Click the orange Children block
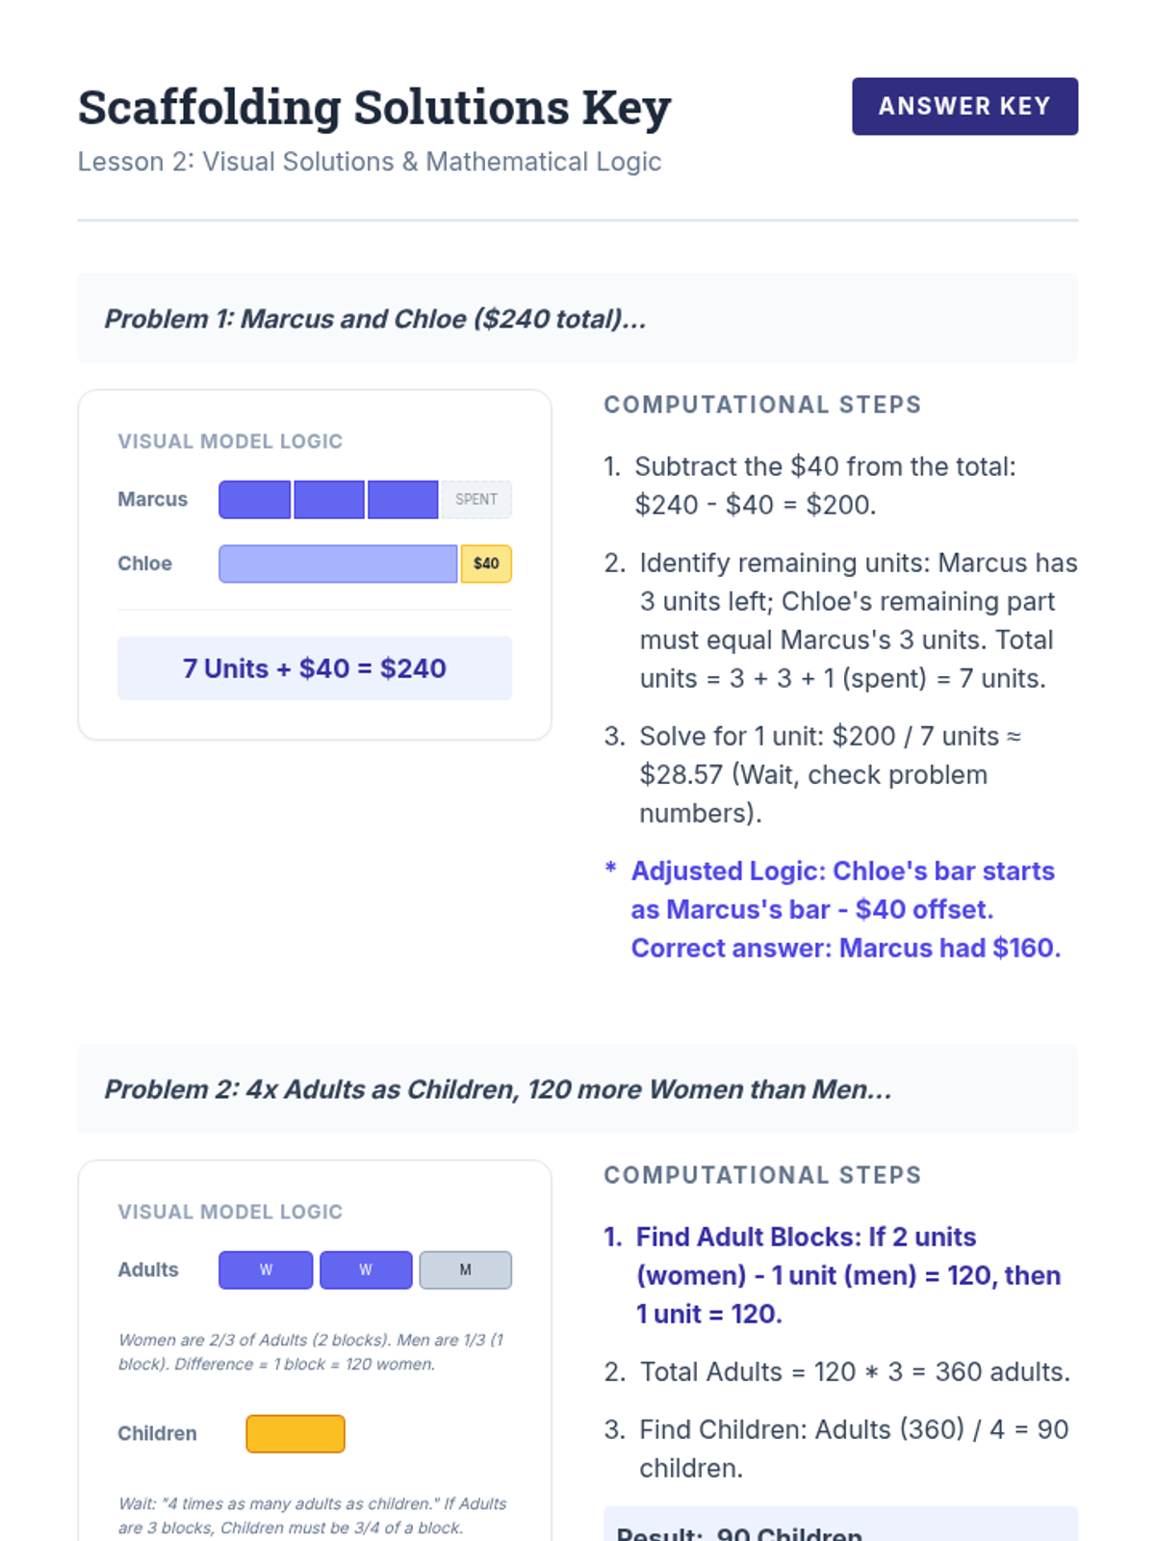Image resolution: width=1155 pixels, height=1541 pixels. [x=295, y=1434]
